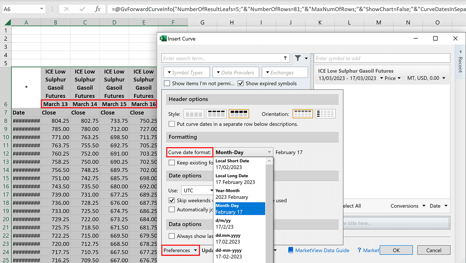Click cell E12 with value 703.25
This screenshot has width=466, height=263.
click(144, 153)
